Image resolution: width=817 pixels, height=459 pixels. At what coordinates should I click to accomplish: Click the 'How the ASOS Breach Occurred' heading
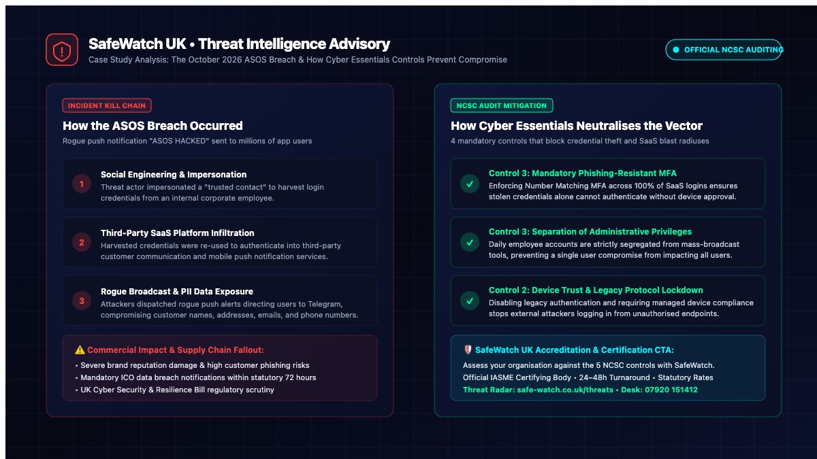click(153, 126)
